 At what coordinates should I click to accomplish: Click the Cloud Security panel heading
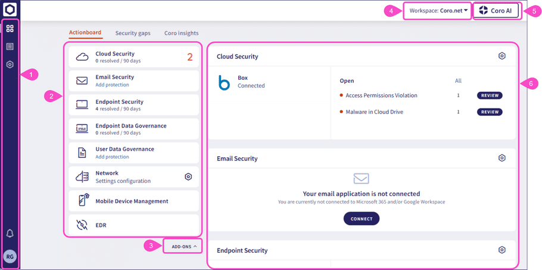[237, 57]
